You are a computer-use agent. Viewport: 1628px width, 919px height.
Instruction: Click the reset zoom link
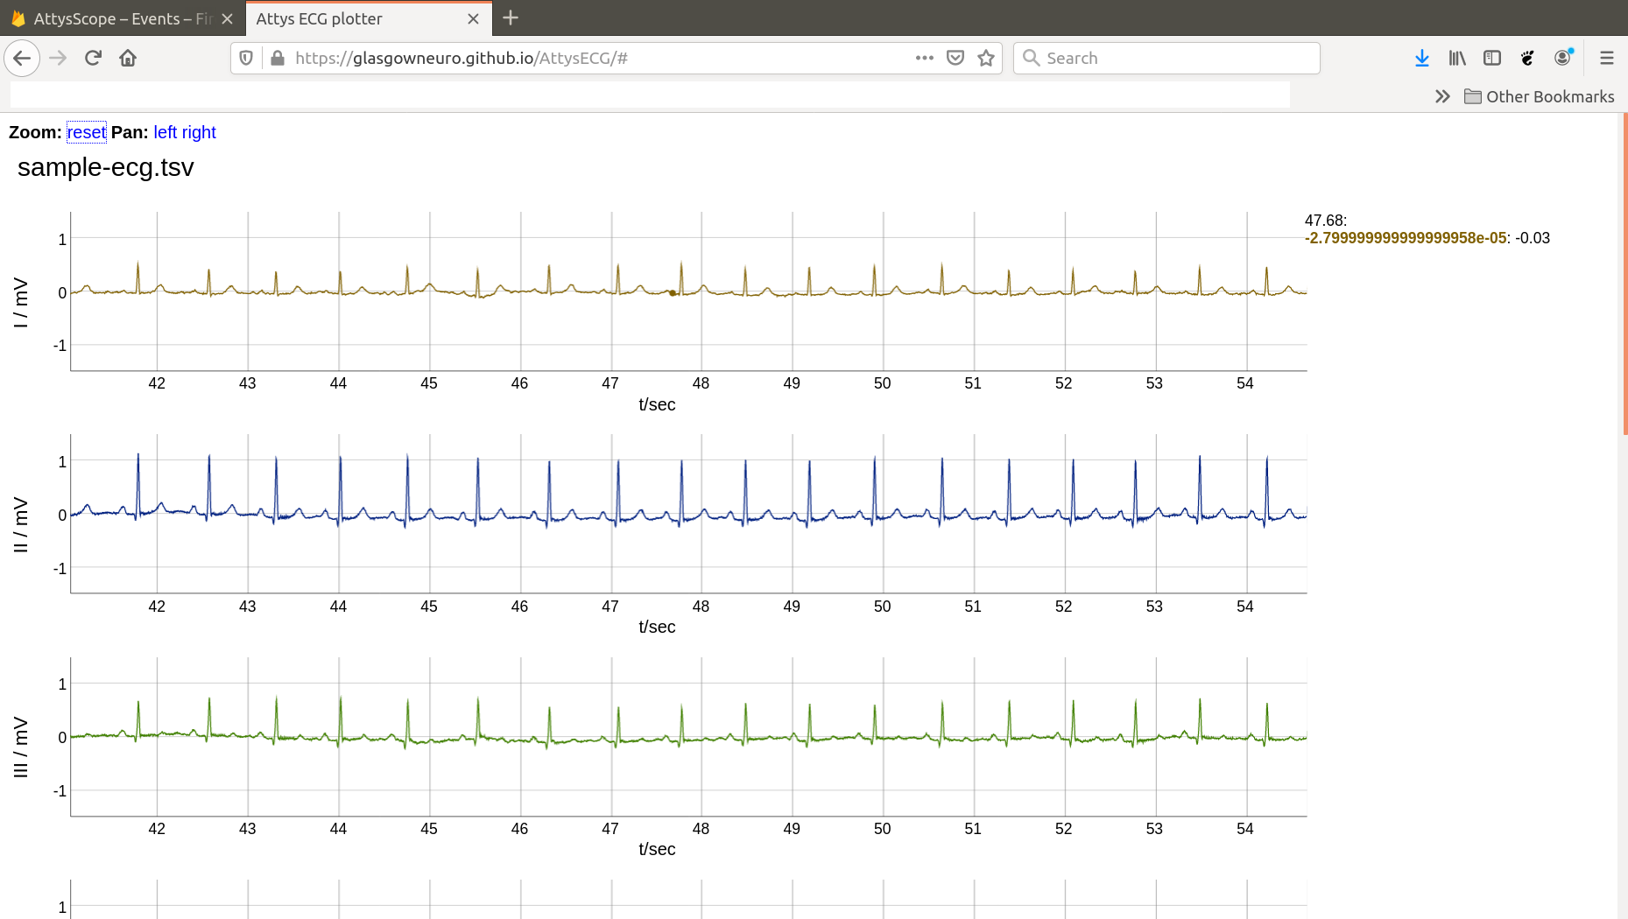[x=86, y=132]
